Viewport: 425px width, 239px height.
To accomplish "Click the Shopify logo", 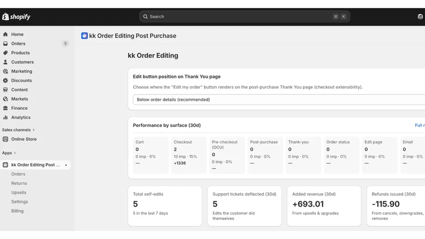I will pyautogui.click(x=16, y=17).
